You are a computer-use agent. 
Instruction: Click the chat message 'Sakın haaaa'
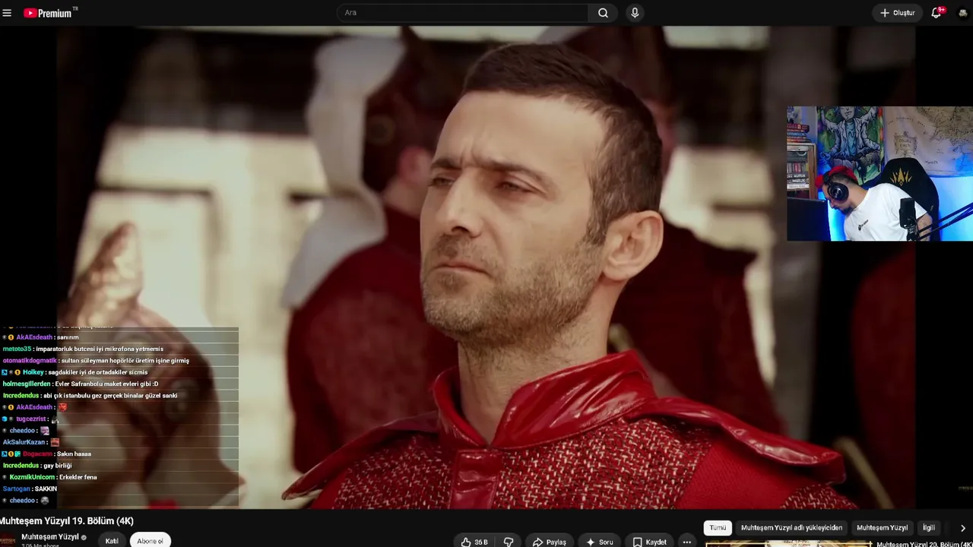point(74,454)
